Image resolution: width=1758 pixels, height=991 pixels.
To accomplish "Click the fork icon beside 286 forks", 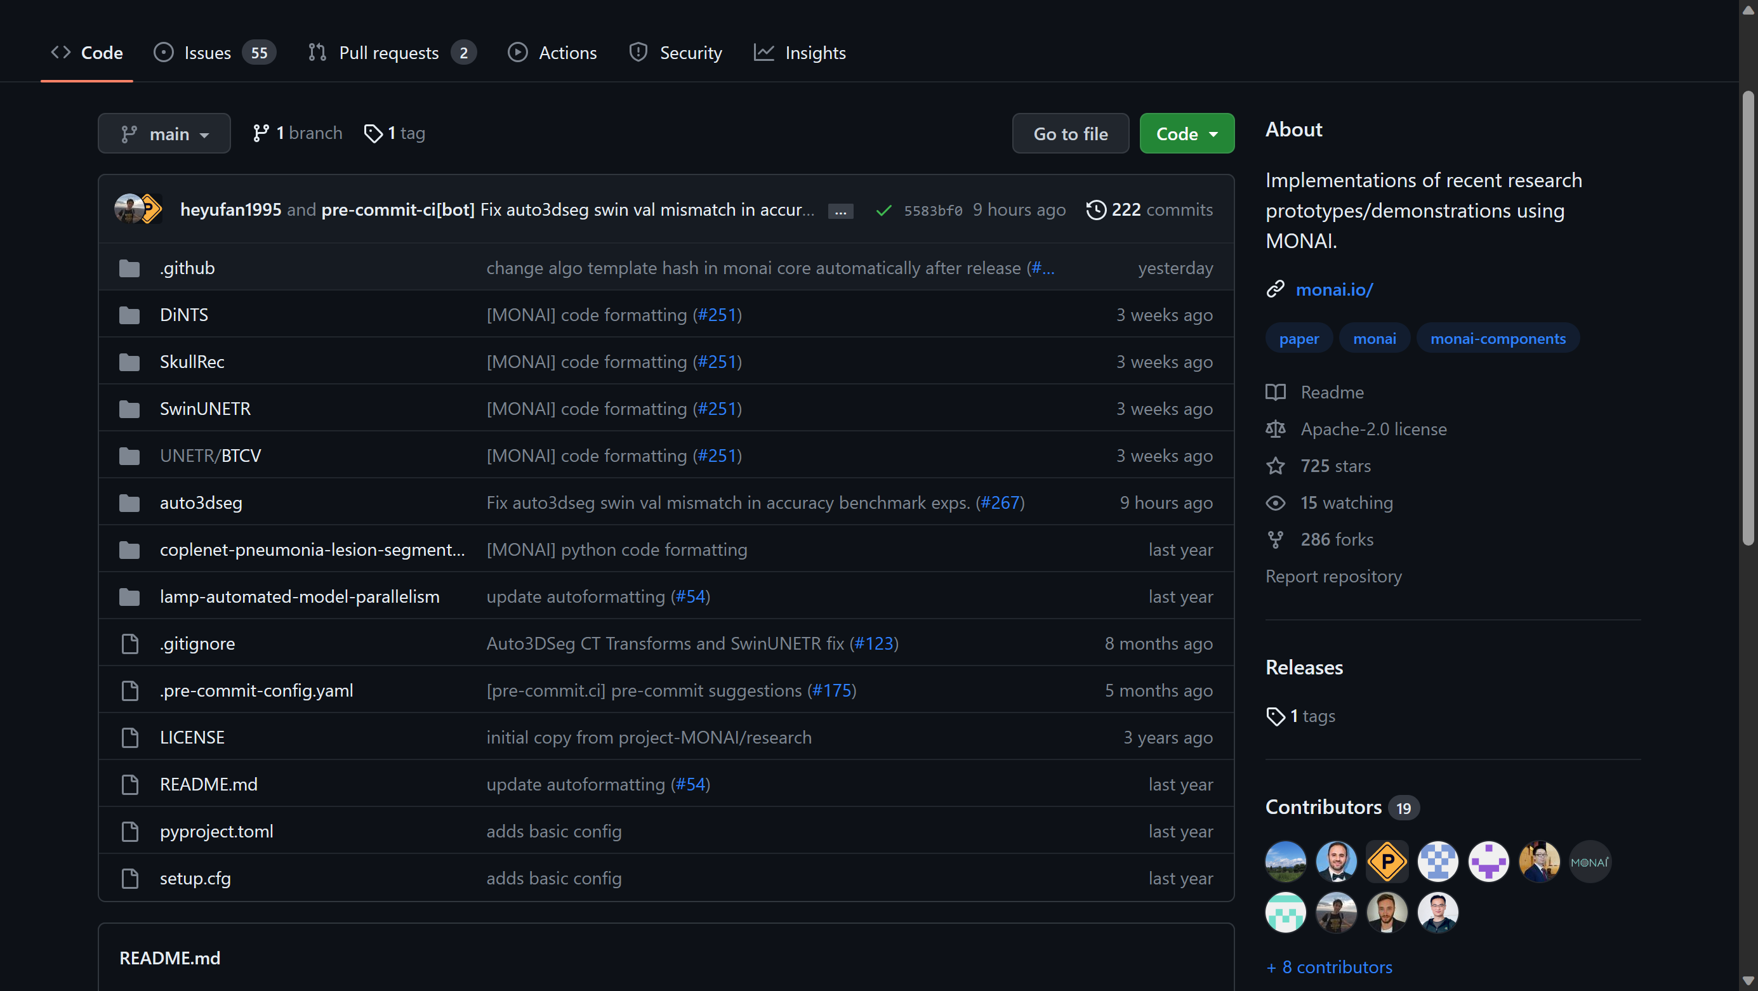I will tap(1275, 539).
